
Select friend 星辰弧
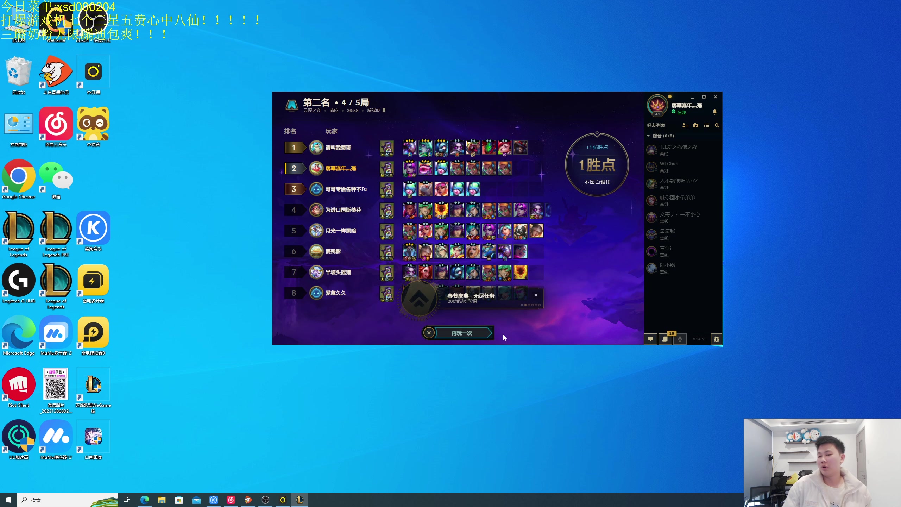click(x=682, y=234)
